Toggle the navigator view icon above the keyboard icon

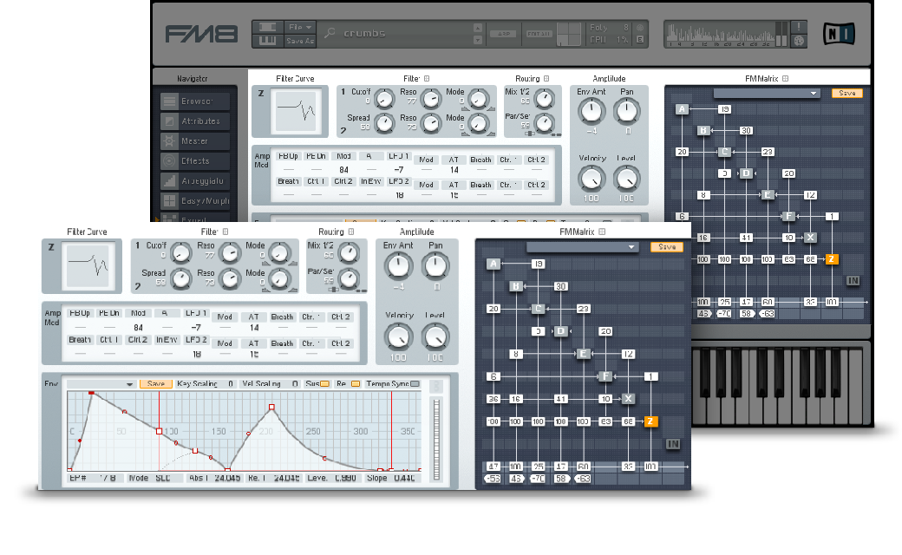268,27
